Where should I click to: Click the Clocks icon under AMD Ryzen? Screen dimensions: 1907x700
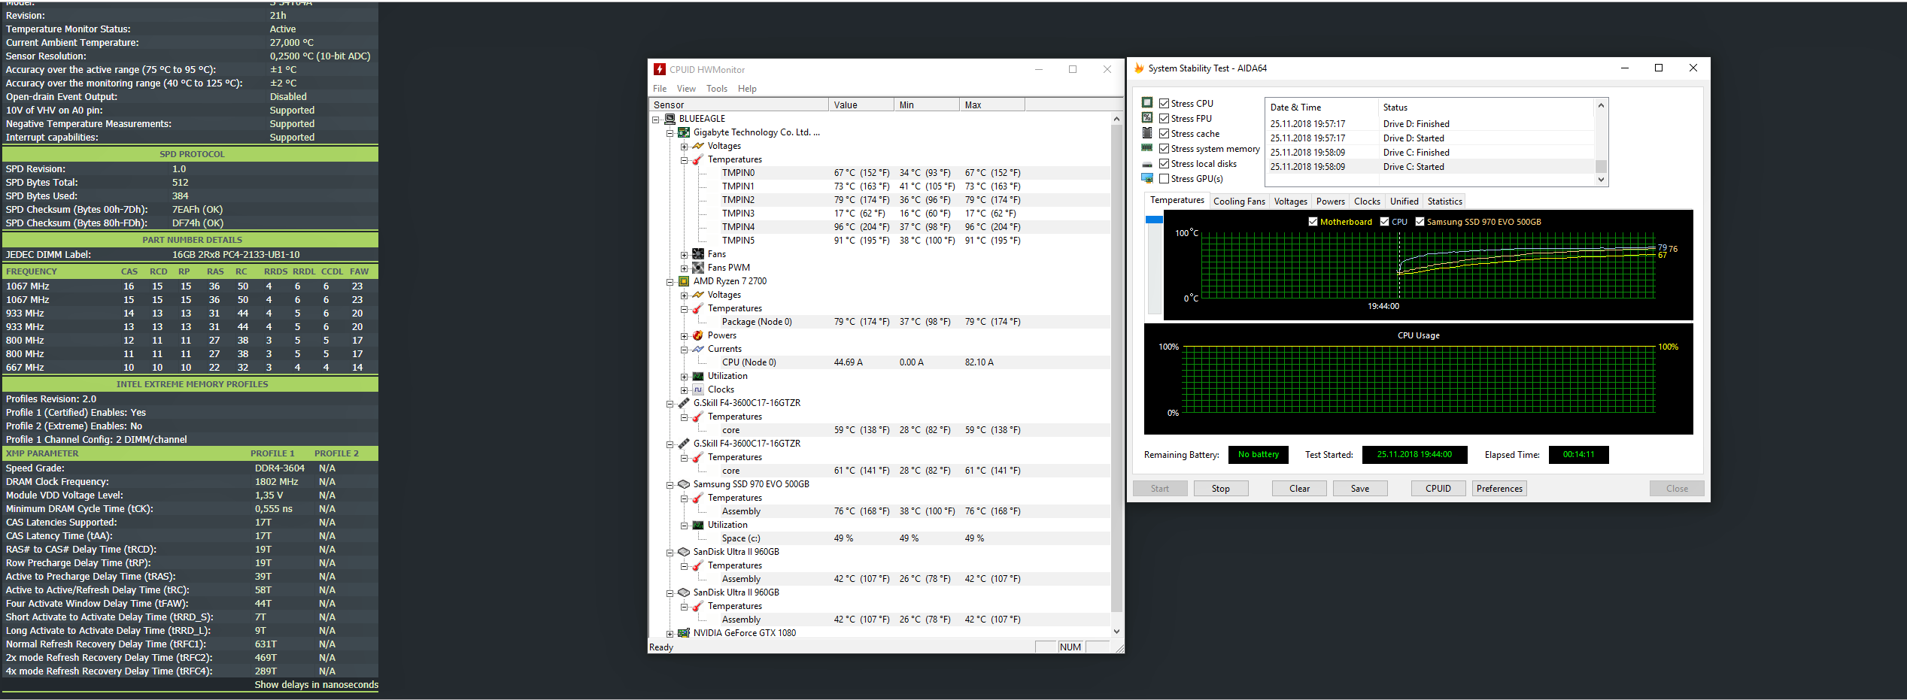tap(698, 389)
